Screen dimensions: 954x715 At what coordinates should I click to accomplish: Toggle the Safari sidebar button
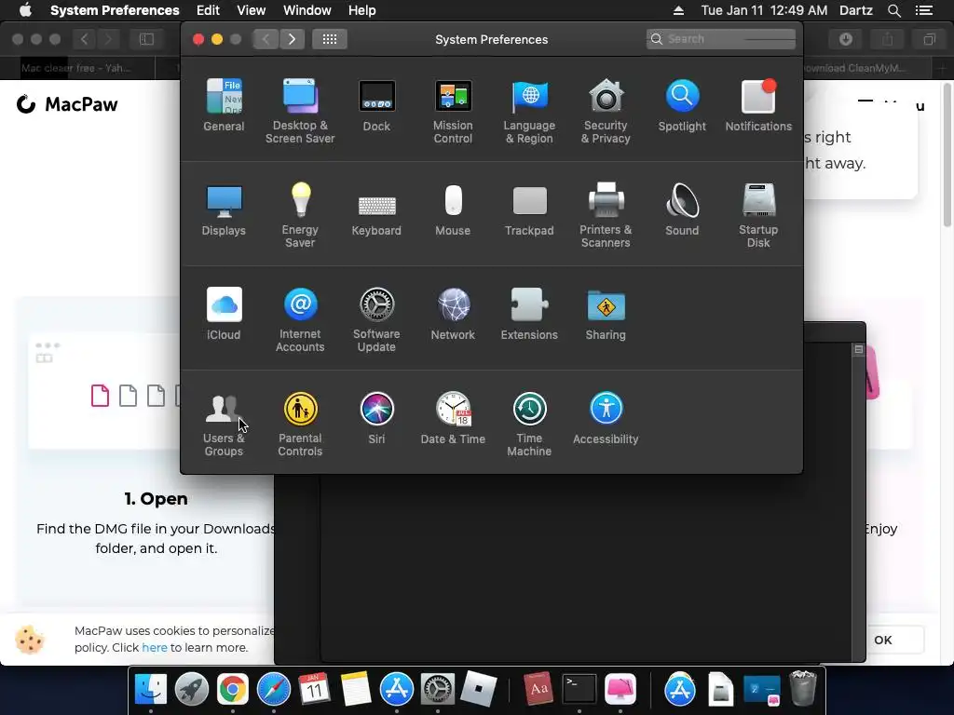[x=146, y=39]
